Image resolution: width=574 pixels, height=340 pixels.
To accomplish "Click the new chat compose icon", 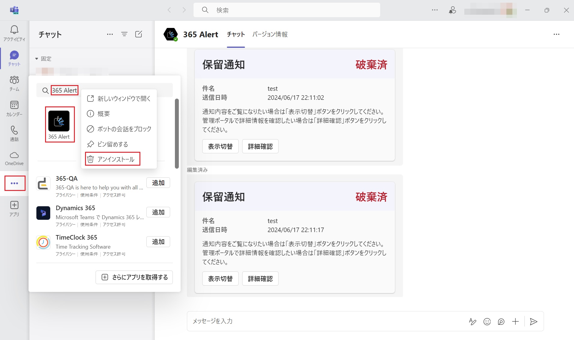I will tap(139, 34).
